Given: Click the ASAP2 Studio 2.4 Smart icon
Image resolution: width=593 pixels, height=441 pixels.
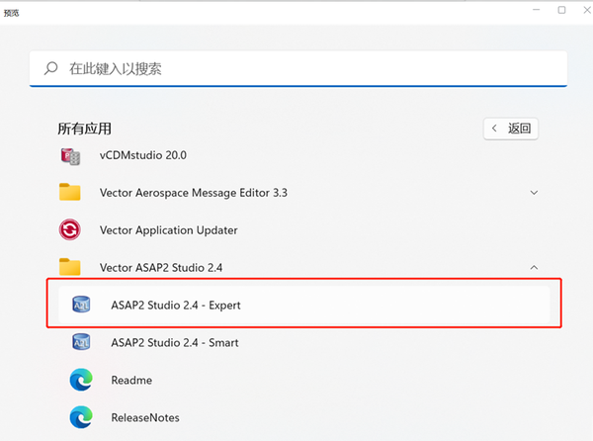Looking at the screenshot, I should pos(81,342).
